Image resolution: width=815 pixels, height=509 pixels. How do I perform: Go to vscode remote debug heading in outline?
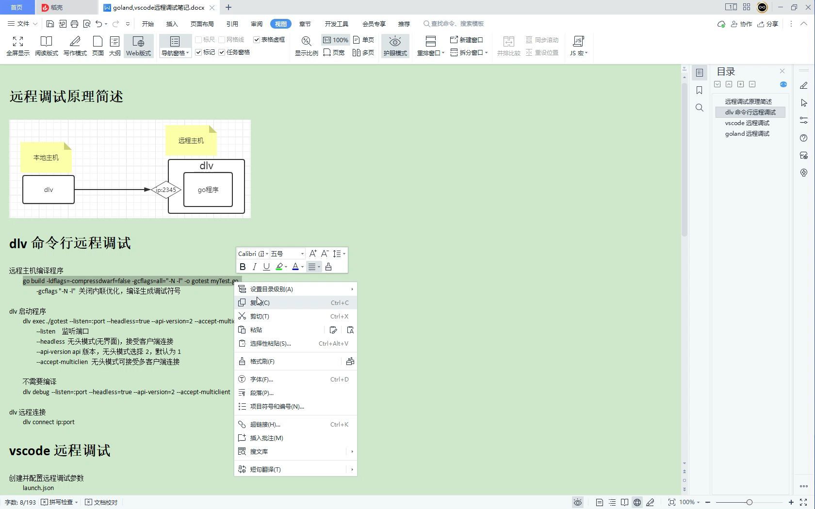point(747,123)
